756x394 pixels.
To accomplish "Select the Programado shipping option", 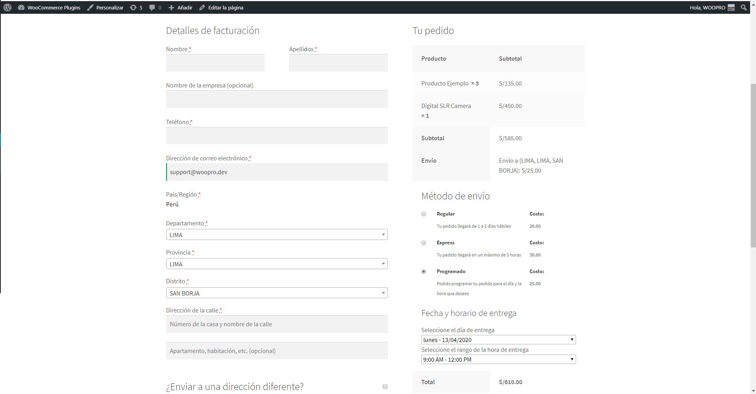I will 424,271.
